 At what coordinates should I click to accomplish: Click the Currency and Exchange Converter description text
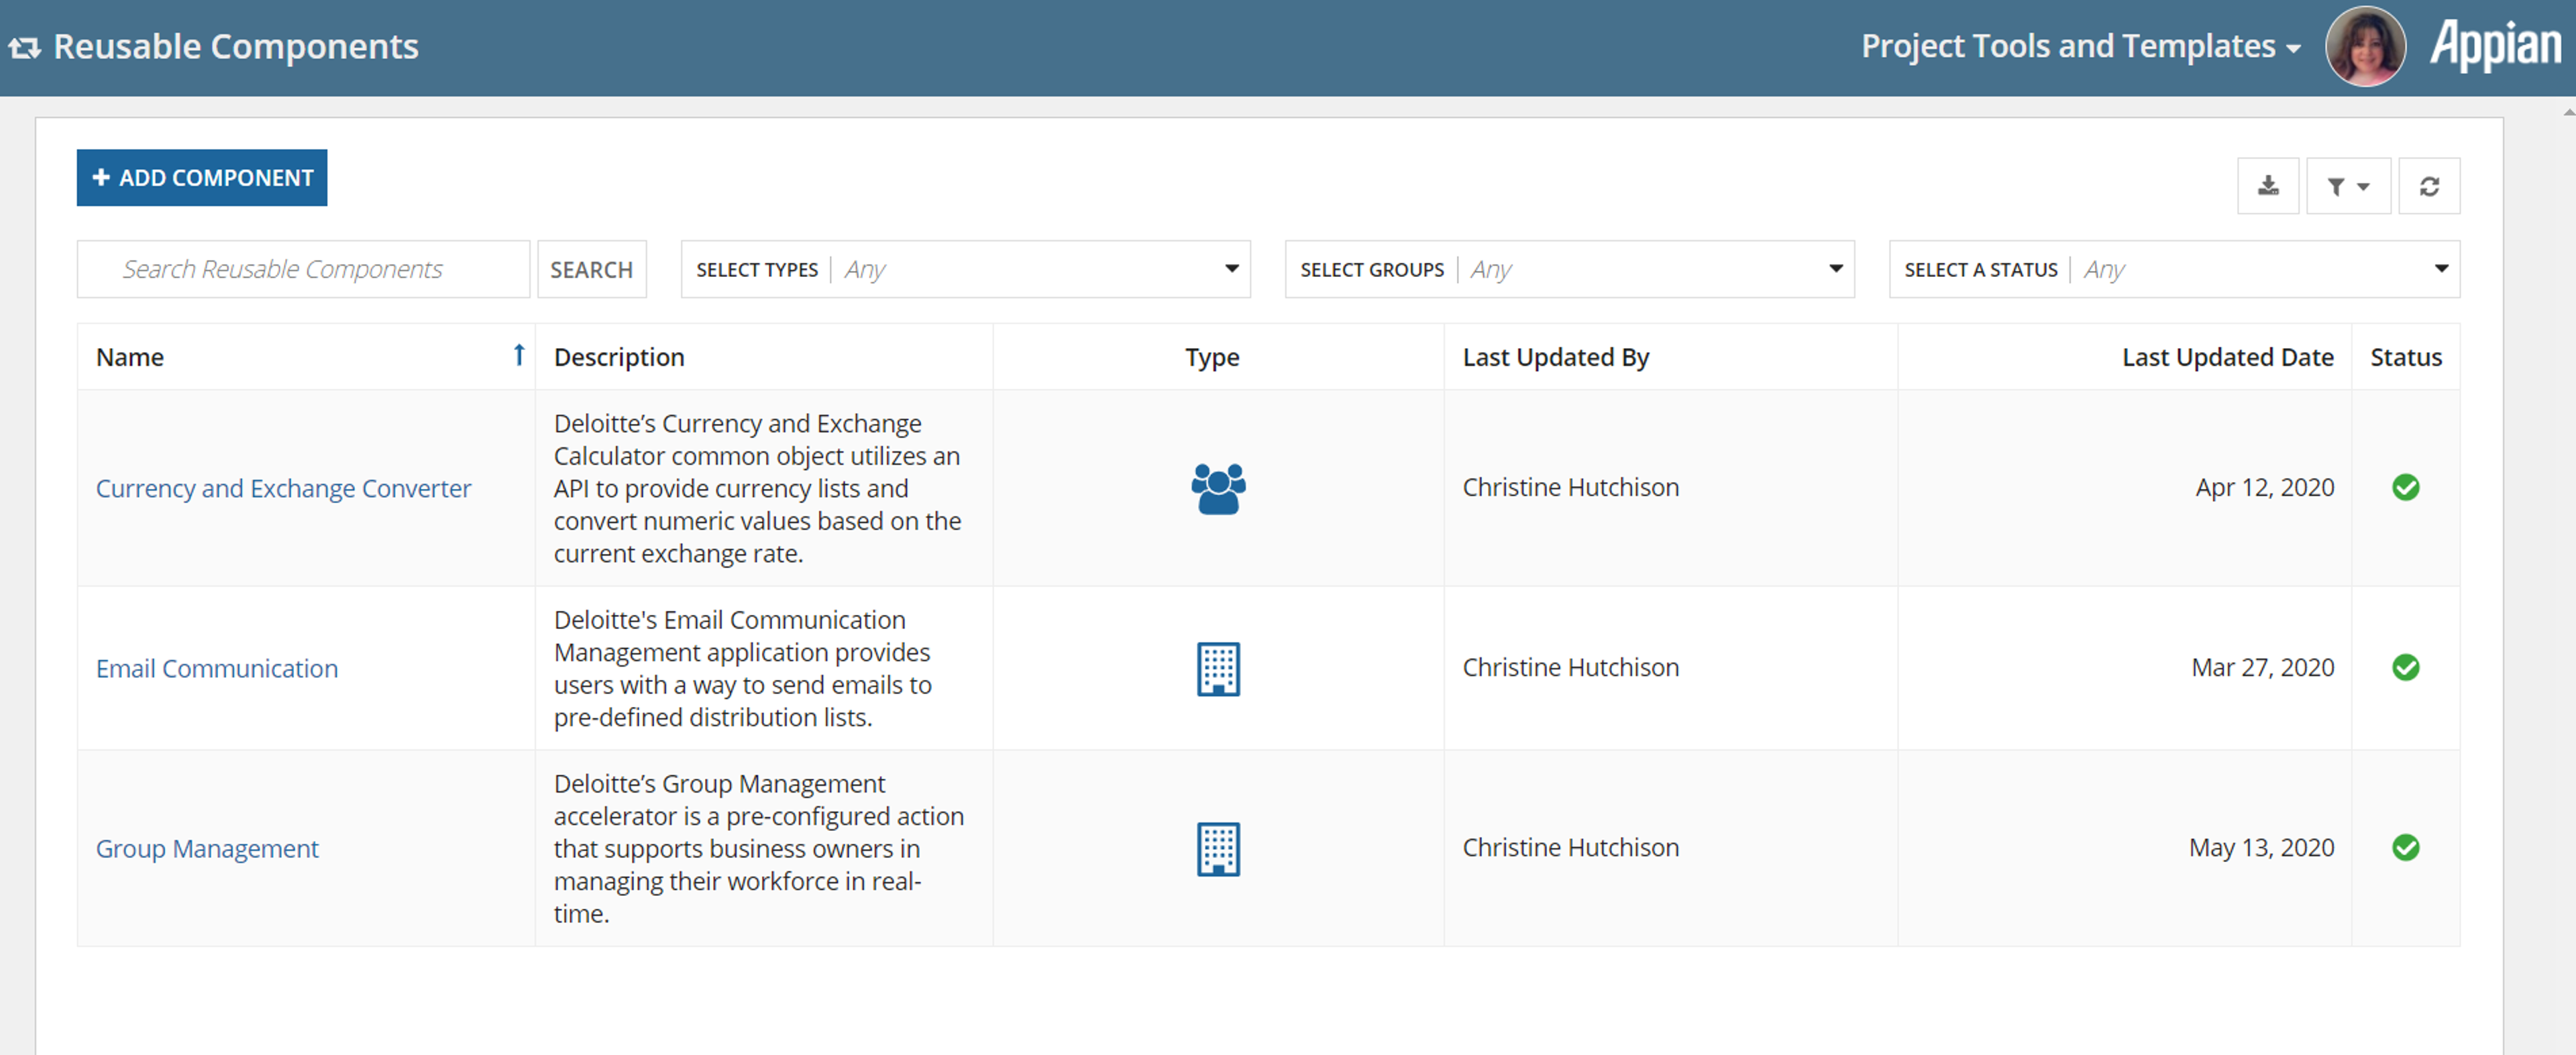(x=757, y=488)
